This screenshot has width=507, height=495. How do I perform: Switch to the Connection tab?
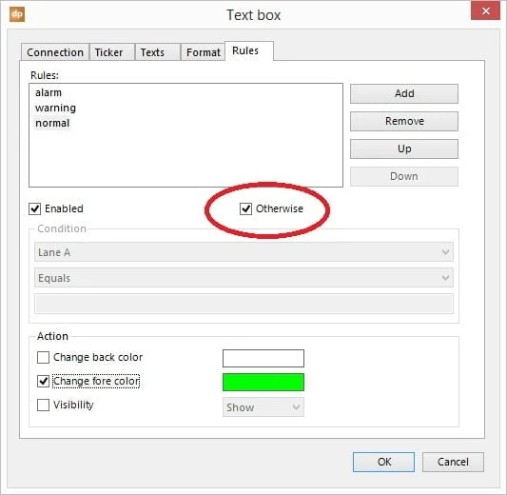point(55,52)
